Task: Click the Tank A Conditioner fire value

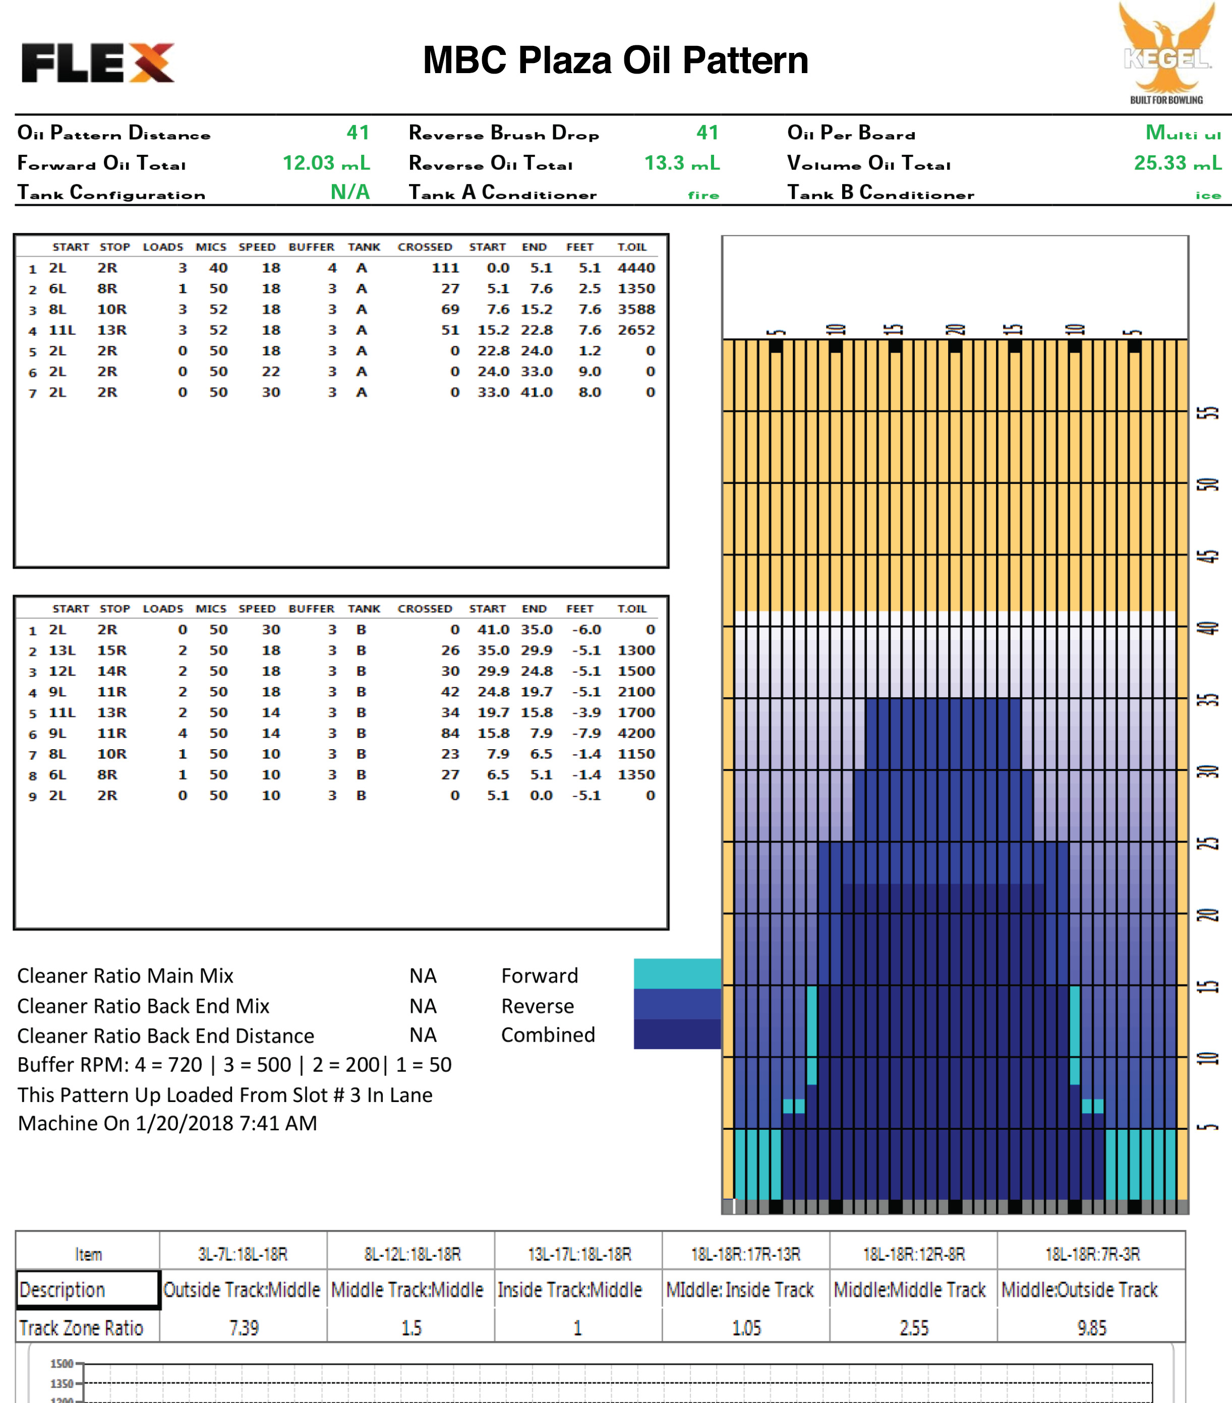Action: click(703, 195)
